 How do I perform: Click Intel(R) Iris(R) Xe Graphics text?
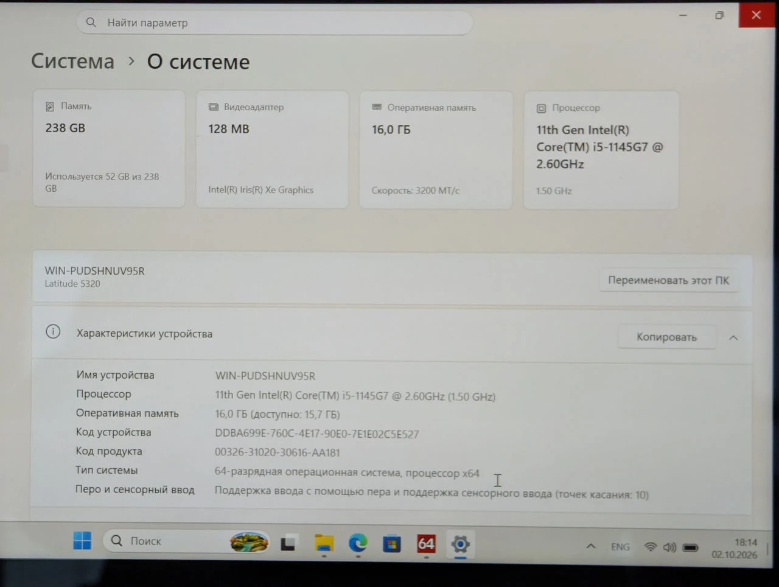pyautogui.click(x=260, y=190)
